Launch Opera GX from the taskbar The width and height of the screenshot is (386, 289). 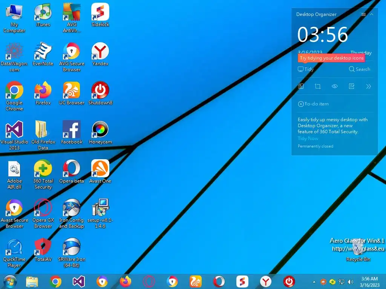coord(149,281)
